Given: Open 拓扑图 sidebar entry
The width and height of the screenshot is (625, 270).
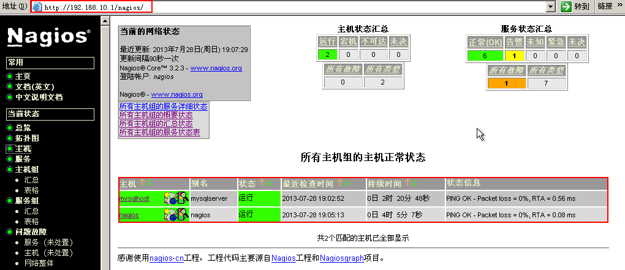Looking at the screenshot, I should click(27, 138).
